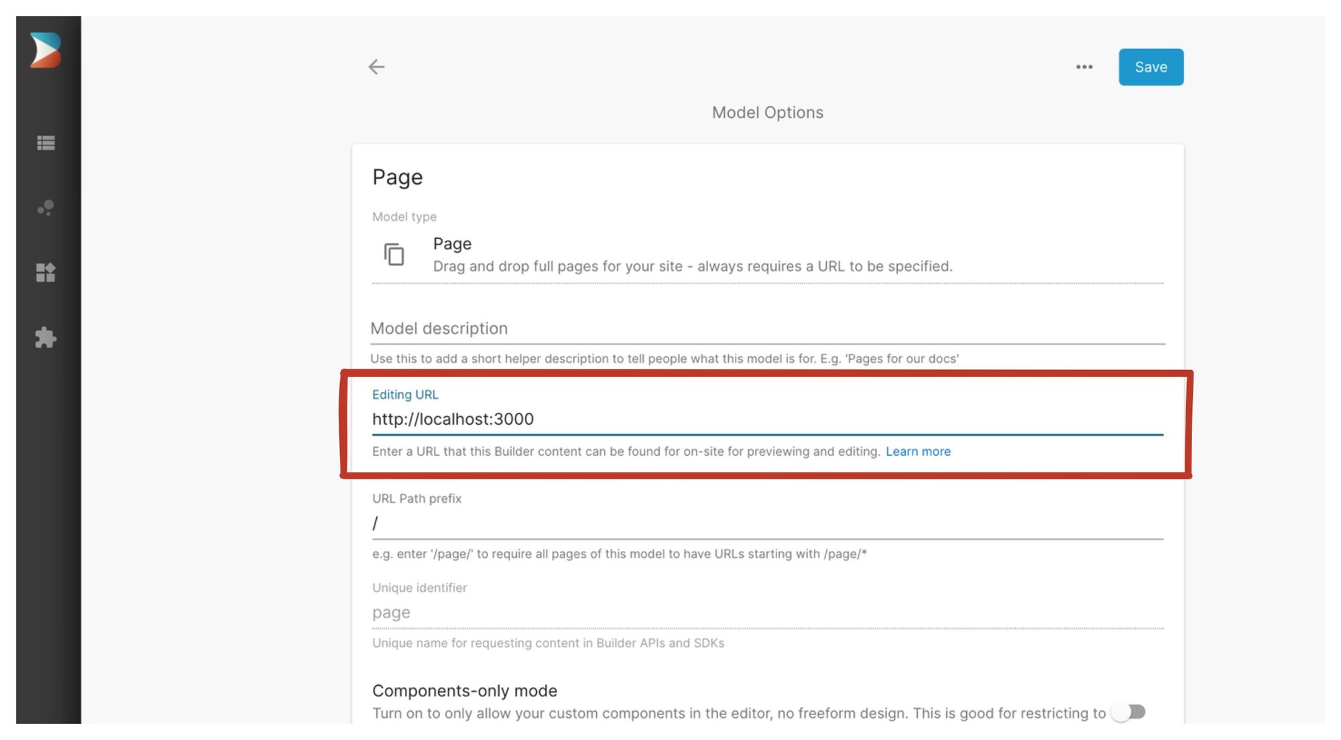Click the blue "Editing URL" label
The image size is (1341, 740).
pyautogui.click(x=405, y=394)
